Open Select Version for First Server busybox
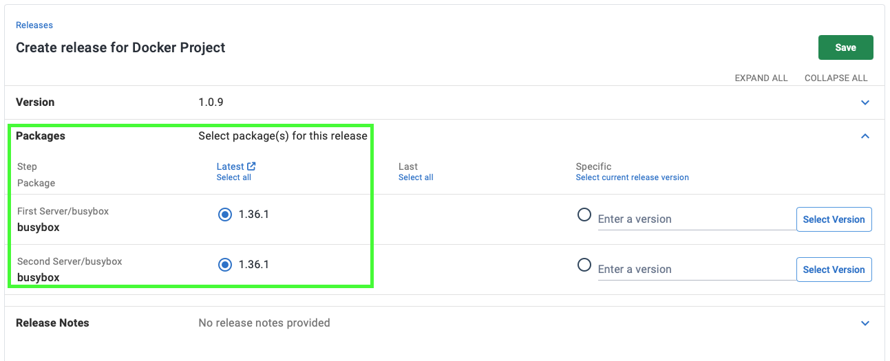The width and height of the screenshot is (890, 361). tap(834, 219)
